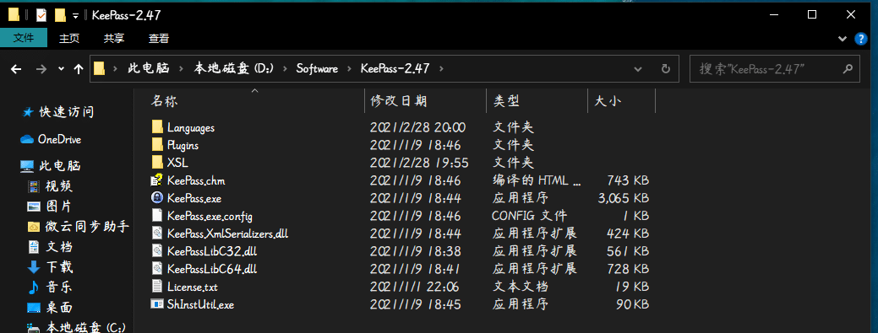Go forward with the forward arrow
Screen dimensions: 878x333
pos(41,69)
